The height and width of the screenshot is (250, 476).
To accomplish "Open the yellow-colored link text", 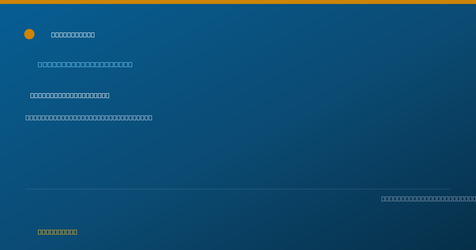I will pyautogui.click(x=58, y=232).
